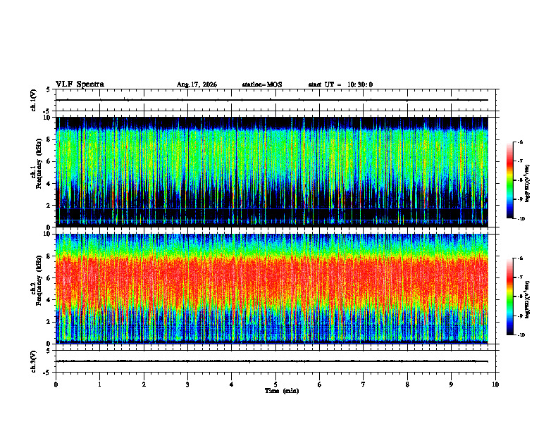Click the ch.1 voltage waveform trace
The image size is (558, 431).
[x=272, y=100]
